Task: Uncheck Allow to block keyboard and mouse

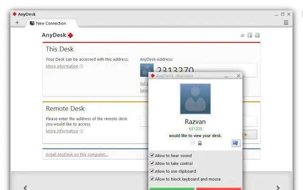Action: 152,179
